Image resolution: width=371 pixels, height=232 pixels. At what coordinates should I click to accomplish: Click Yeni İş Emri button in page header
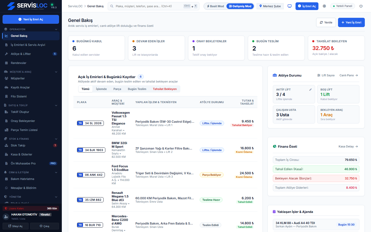pos(351,22)
